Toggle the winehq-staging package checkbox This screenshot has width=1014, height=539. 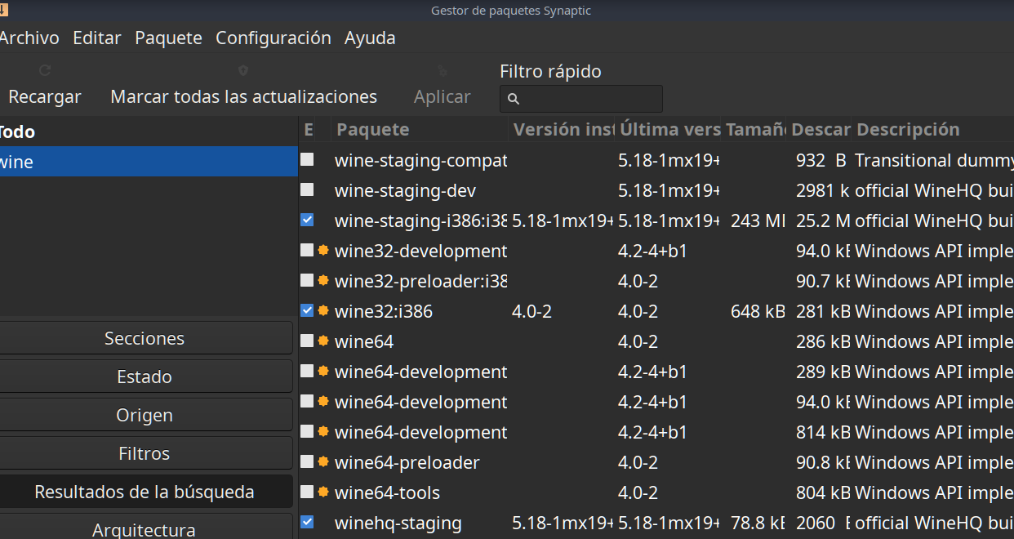tap(307, 522)
